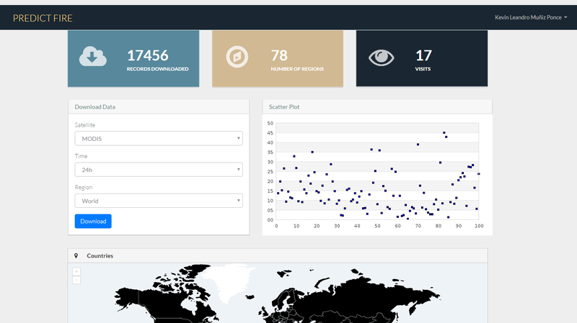
Task: Click the compass icon on regions card
Action: pyautogui.click(x=237, y=56)
